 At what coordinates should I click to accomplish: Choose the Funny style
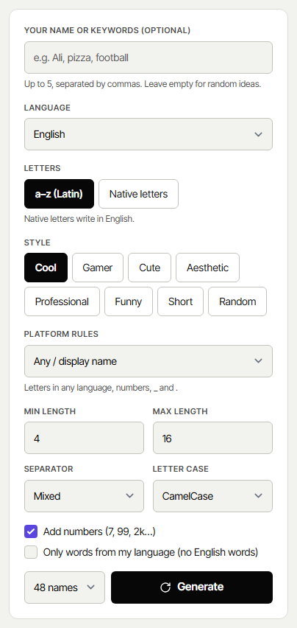[x=129, y=301]
